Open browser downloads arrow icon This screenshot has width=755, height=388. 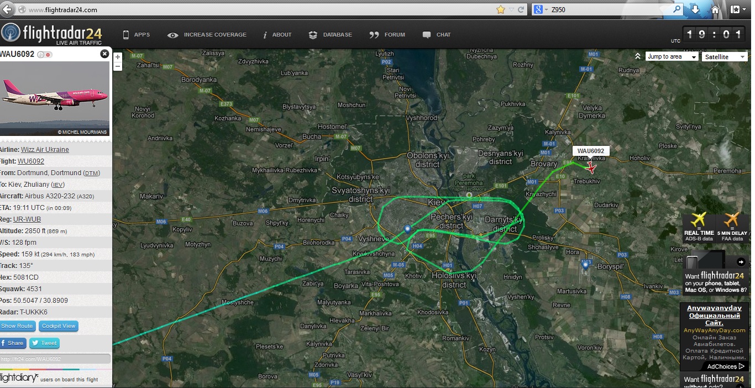coord(695,9)
